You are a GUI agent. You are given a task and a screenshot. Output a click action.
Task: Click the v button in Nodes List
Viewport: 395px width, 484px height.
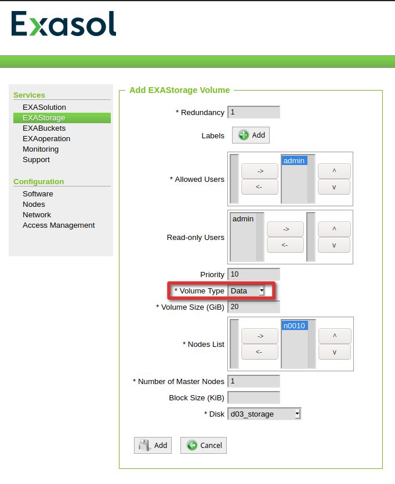[335, 352]
